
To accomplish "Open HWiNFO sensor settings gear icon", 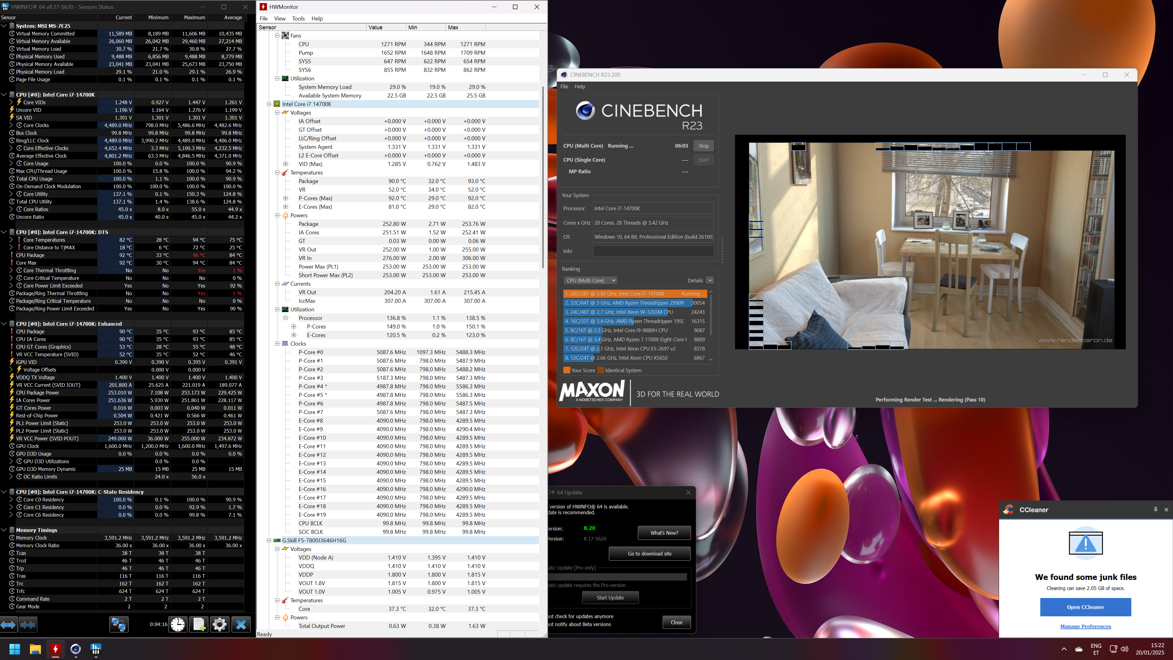I will [x=220, y=625].
